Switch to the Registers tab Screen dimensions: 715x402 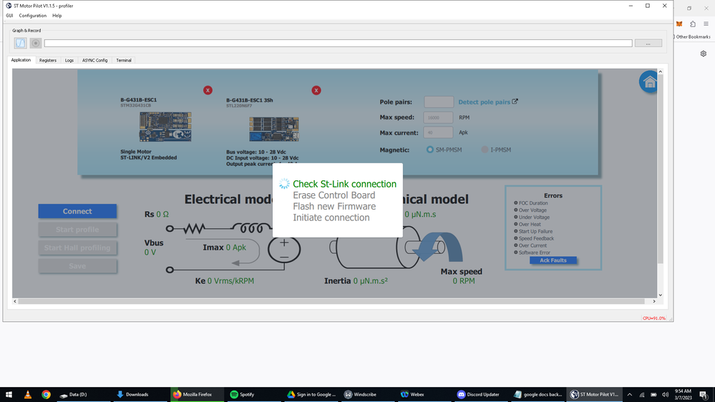coord(48,60)
